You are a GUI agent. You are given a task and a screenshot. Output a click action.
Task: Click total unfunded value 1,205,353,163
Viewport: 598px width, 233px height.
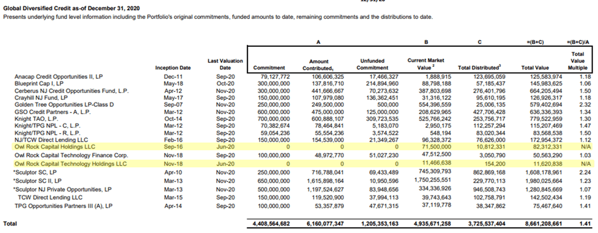(379, 224)
